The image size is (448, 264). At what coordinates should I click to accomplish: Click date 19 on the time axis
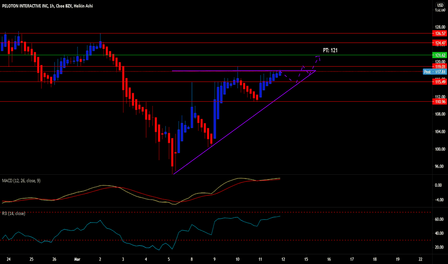pos(398,259)
